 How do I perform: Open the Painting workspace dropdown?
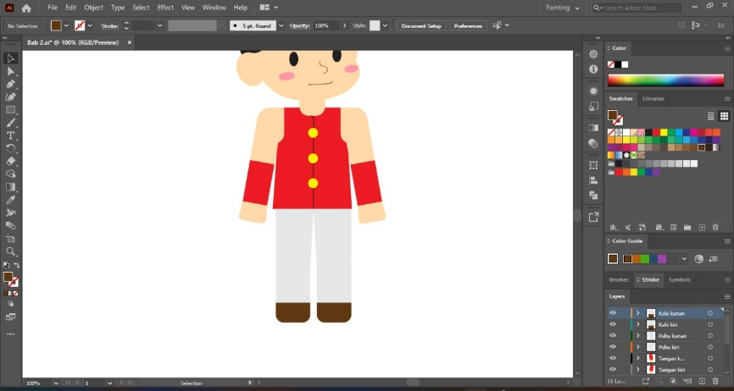[x=562, y=8]
